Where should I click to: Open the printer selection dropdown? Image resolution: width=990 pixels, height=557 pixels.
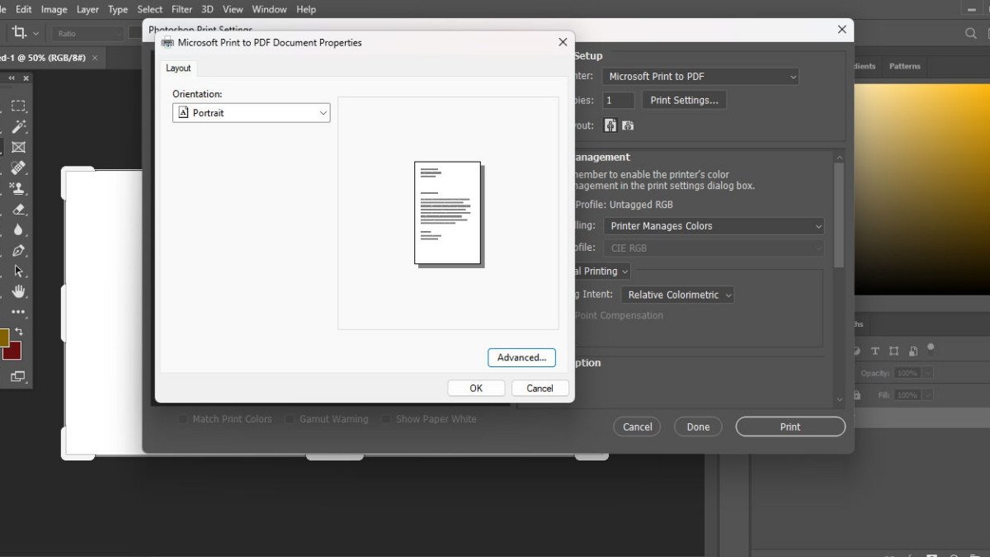pyautogui.click(x=700, y=76)
